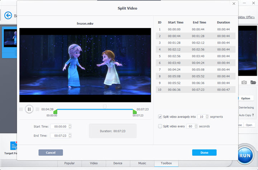This screenshot has width=258, height=170.
Task: Click the Done button
Action: coord(204,152)
